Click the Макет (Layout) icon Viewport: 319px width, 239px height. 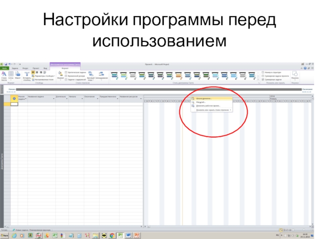click(18, 76)
